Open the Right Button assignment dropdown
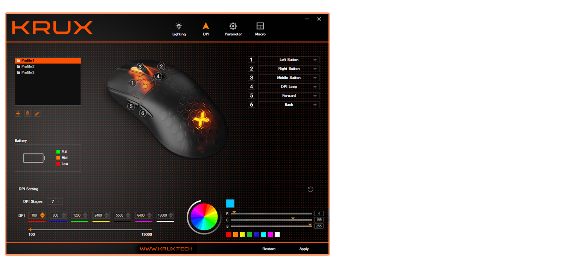578x270 pixels. click(x=289, y=69)
